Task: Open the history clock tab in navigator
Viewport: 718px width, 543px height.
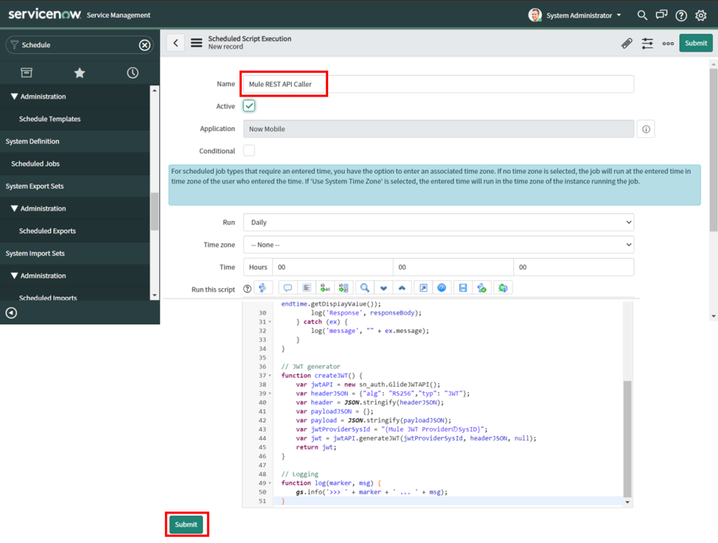Action: click(x=133, y=73)
